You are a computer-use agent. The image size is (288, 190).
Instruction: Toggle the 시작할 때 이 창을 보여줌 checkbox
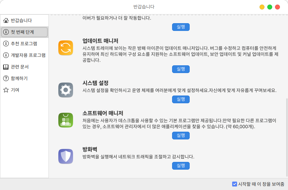(x=235, y=184)
